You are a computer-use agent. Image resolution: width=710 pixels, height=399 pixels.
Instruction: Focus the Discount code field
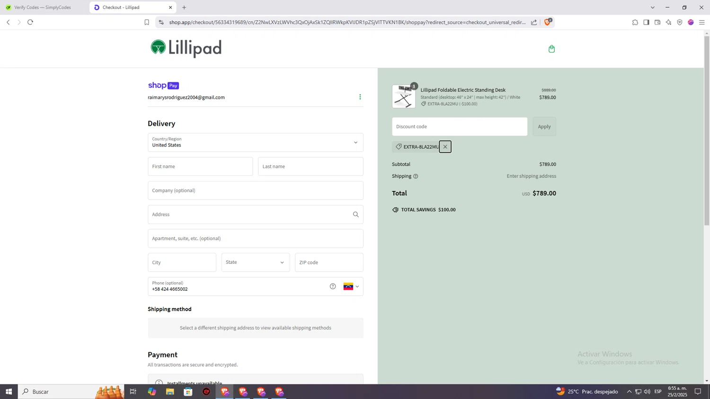point(460,127)
